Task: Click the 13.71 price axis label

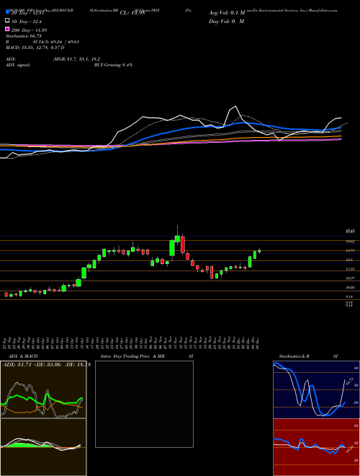Action: coord(351,251)
